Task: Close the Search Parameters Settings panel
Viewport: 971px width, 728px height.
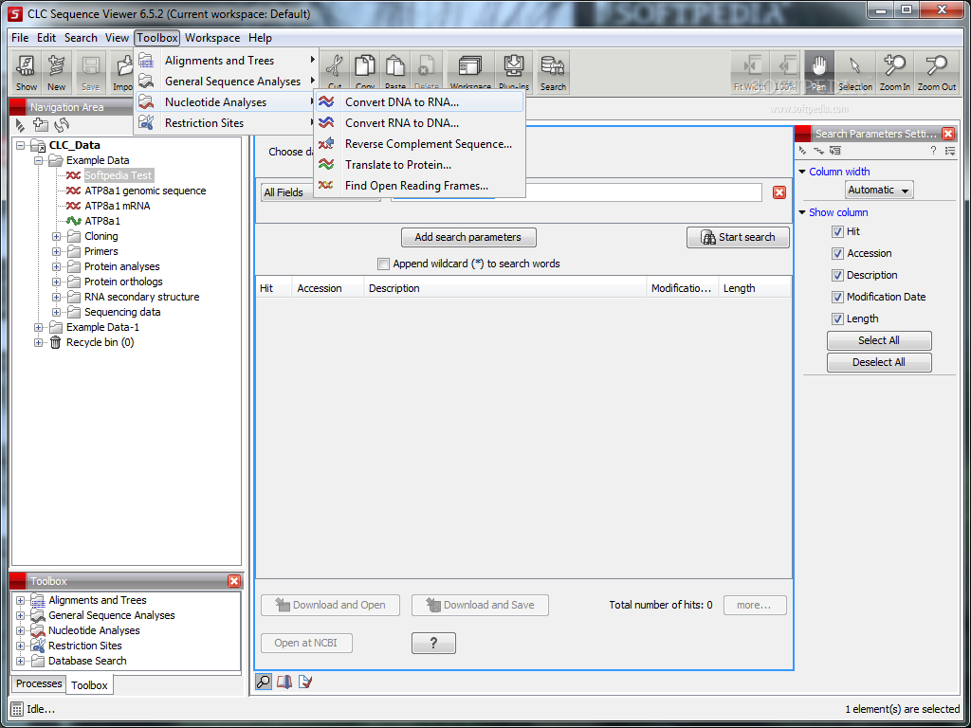Action: pos(947,133)
